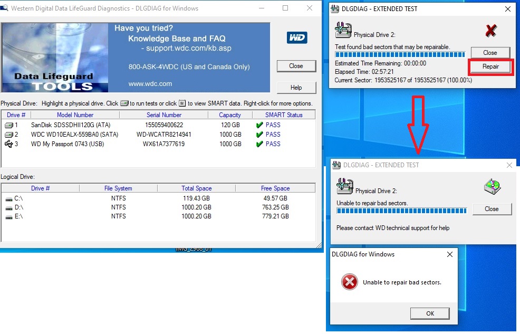The image size is (520, 334).
Task: Click 'Please contact WD technical support' text
Action: pyautogui.click(x=393, y=228)
